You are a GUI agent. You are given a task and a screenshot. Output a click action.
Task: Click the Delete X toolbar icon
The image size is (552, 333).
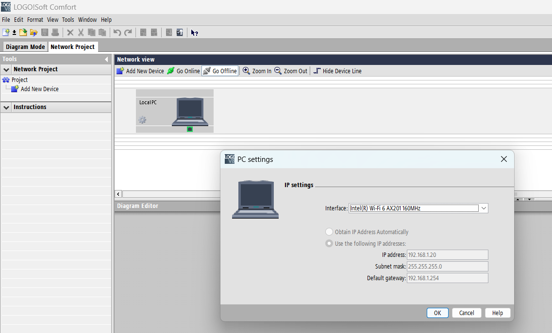click(x=70, y=32)
